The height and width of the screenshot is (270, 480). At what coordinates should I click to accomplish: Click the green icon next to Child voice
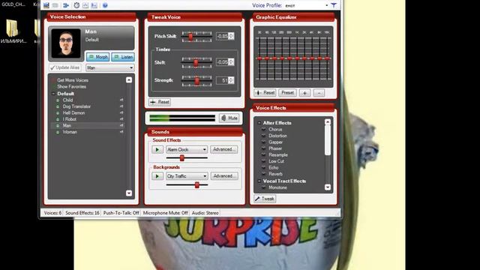pos(58,100)
